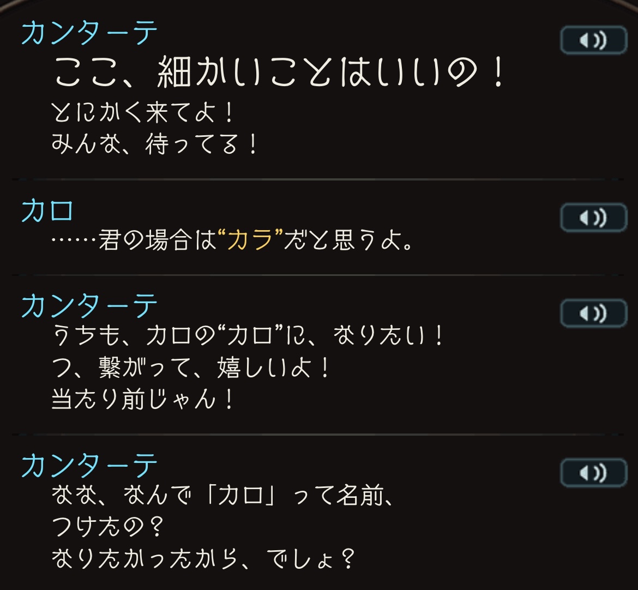Click the text '……君の場合は' in カロ's line

pos(134,240)
